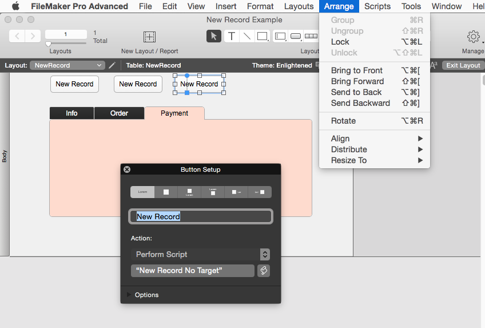The image size is (485, 328).
Task: Open the Layouts menu
Action: [299, 6]
